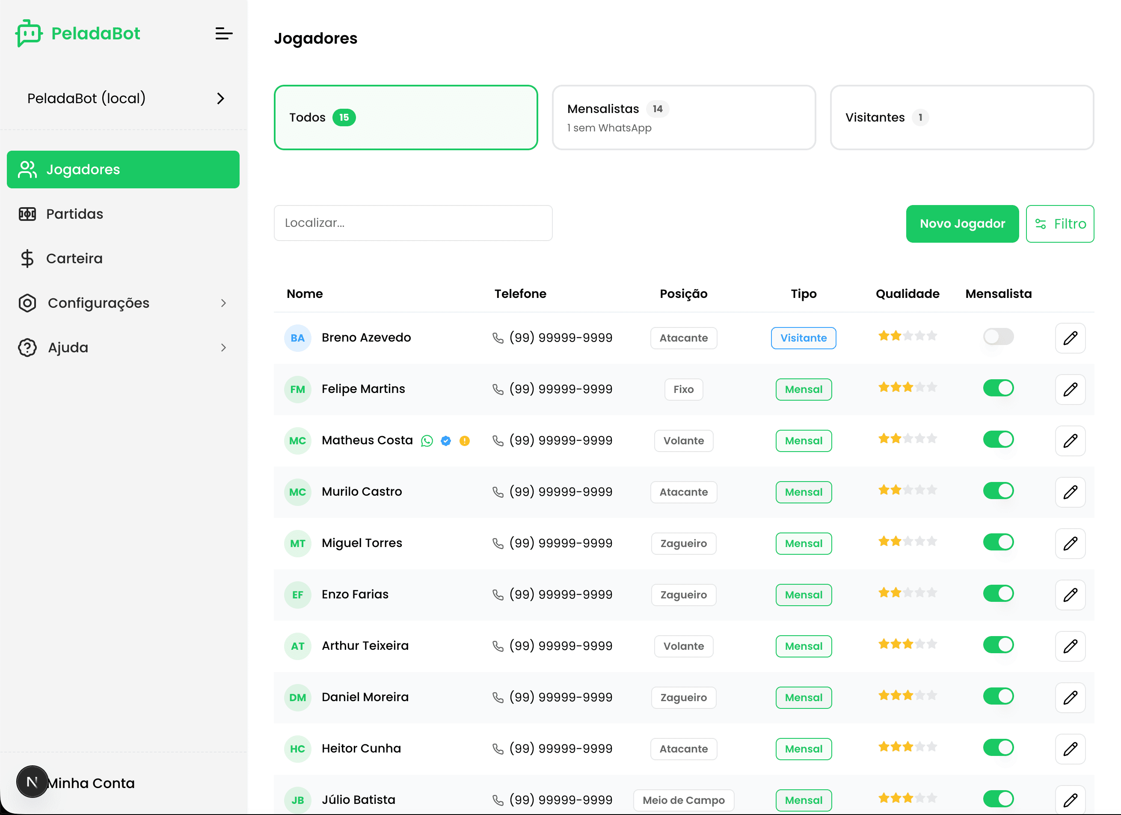The height and width of the screenshot is (815, 1121).
Task: Open Carteira in sidebar
Action: (123, 259)
